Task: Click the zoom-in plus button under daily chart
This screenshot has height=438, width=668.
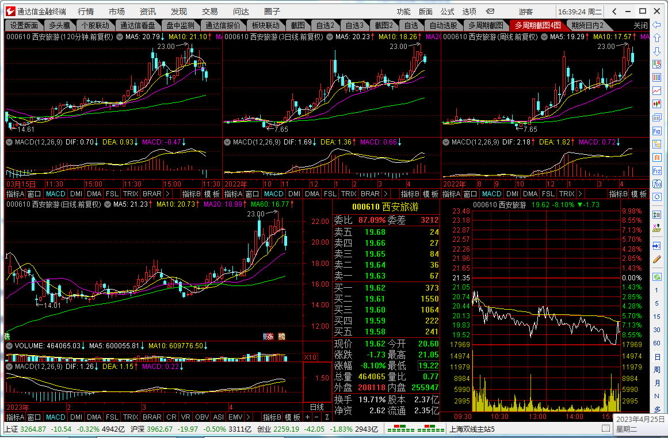Action: (308, 417)
